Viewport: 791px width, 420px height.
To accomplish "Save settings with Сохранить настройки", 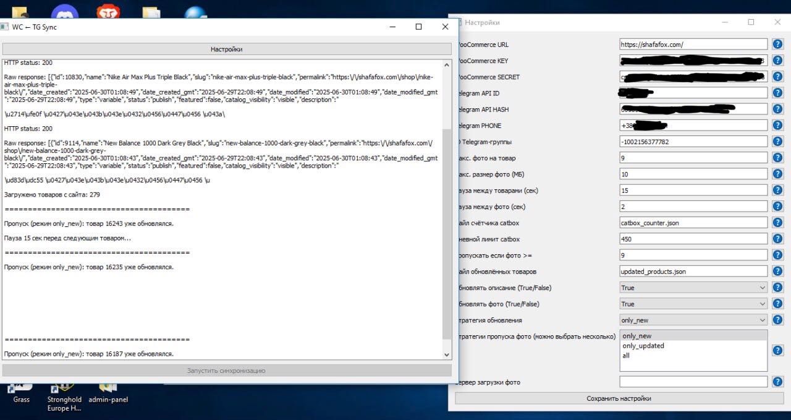I will tap(619, 398).
